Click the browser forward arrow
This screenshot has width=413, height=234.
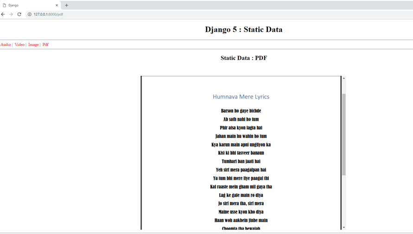[x=11, y=14]
